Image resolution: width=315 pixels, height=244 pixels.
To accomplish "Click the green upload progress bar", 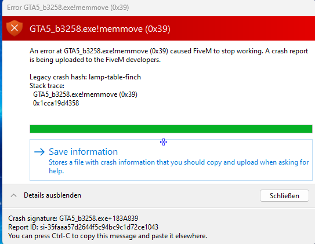I will [171, 129].
